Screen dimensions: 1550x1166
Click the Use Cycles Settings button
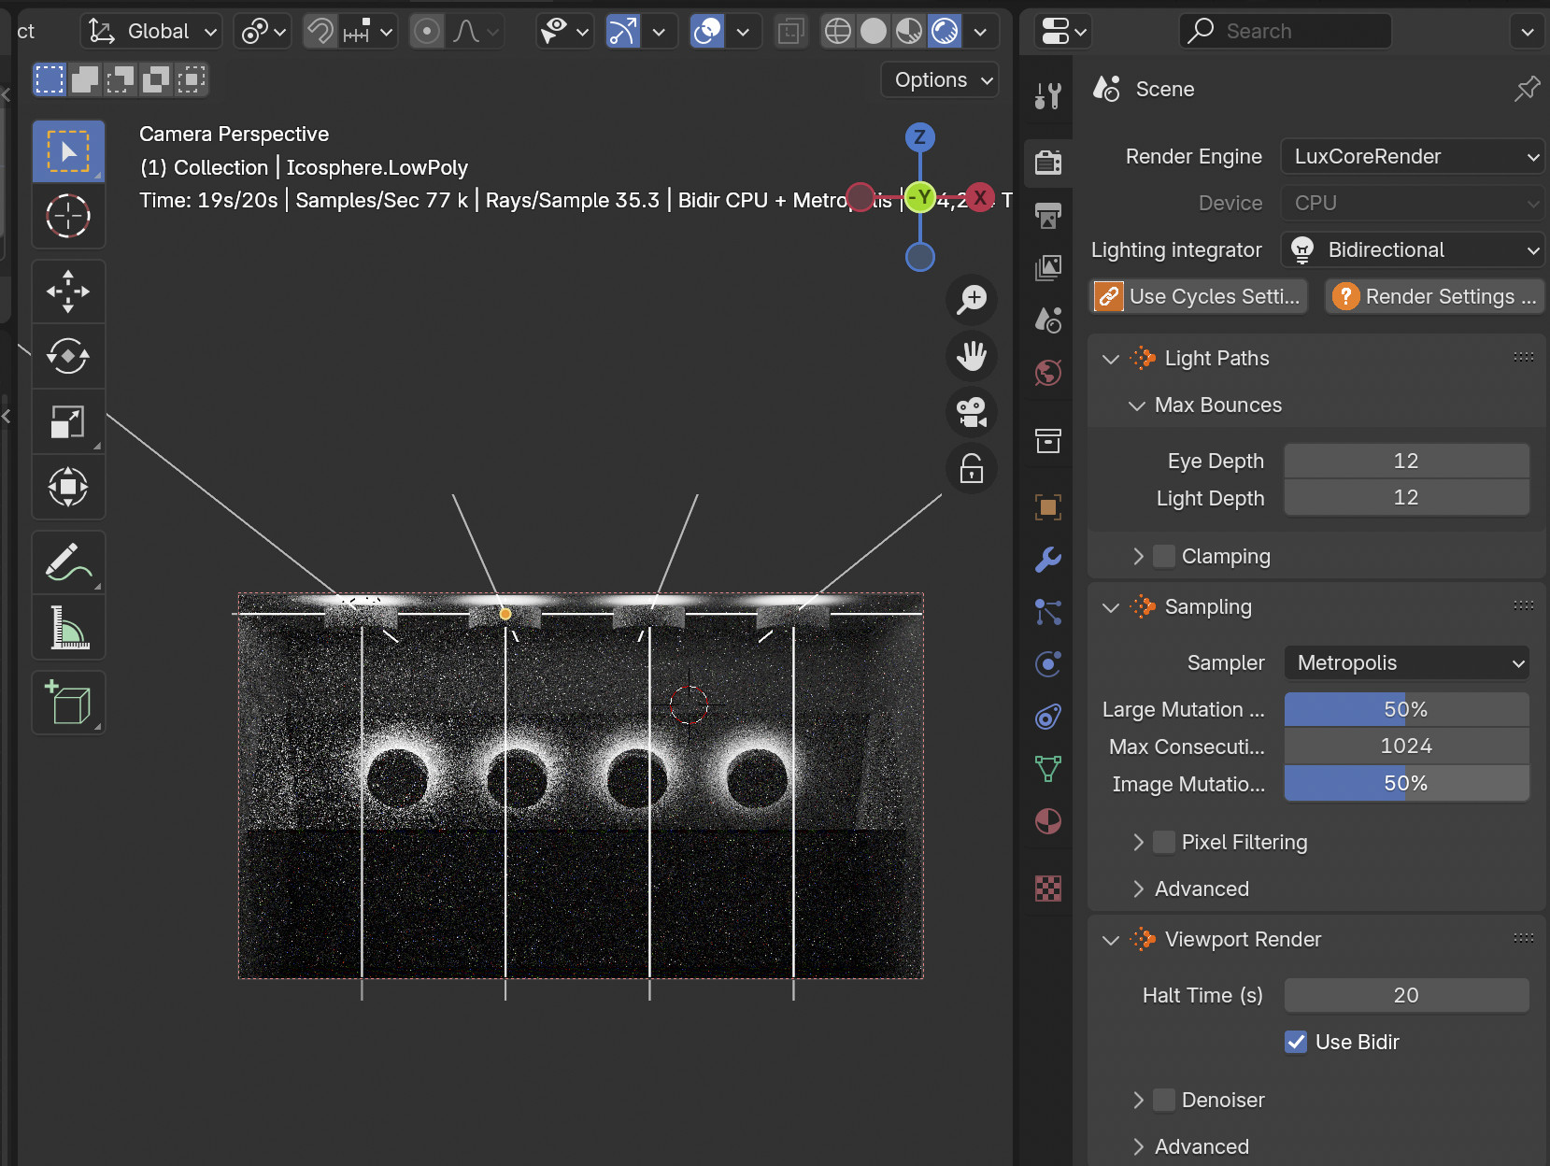[x=1200, y=296]
